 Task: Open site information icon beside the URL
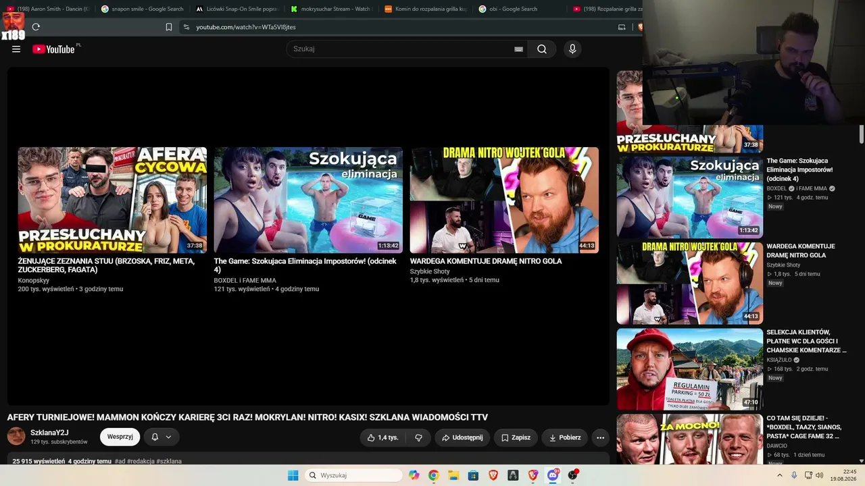tap(187, 27)
